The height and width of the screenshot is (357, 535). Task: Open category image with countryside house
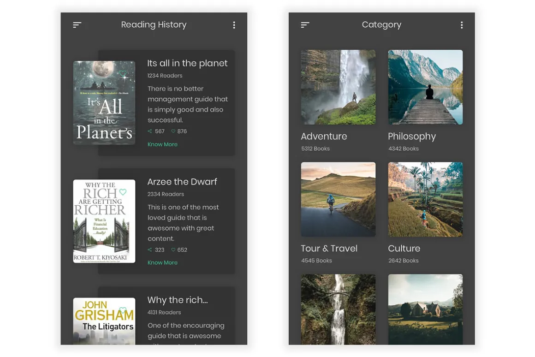(426, 309)
